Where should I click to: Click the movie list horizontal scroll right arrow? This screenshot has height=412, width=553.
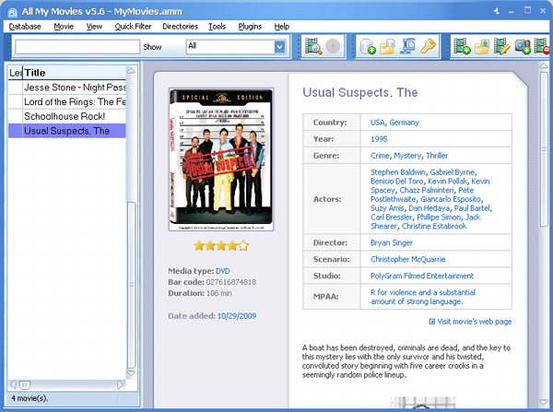pyautogui.click(x=120, y=384)
